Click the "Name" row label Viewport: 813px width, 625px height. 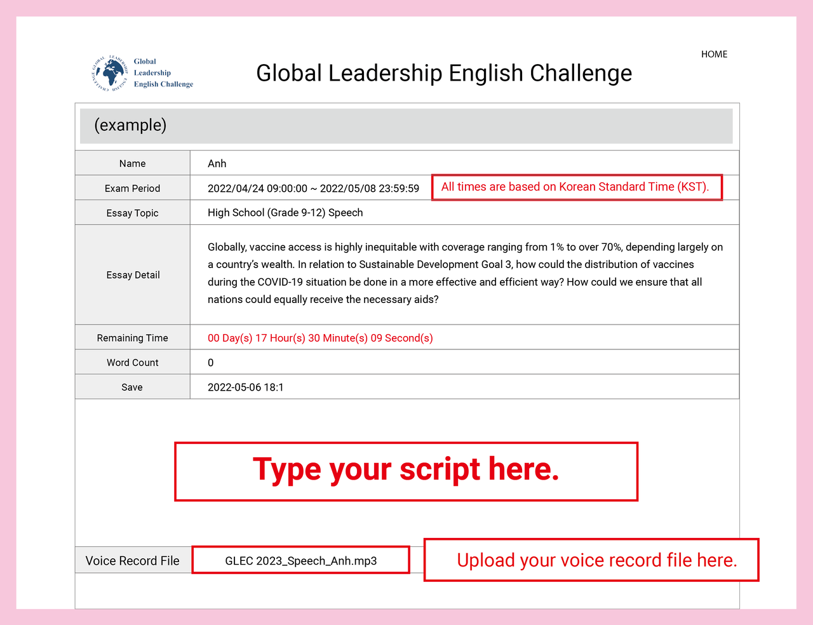coord(132,163)
